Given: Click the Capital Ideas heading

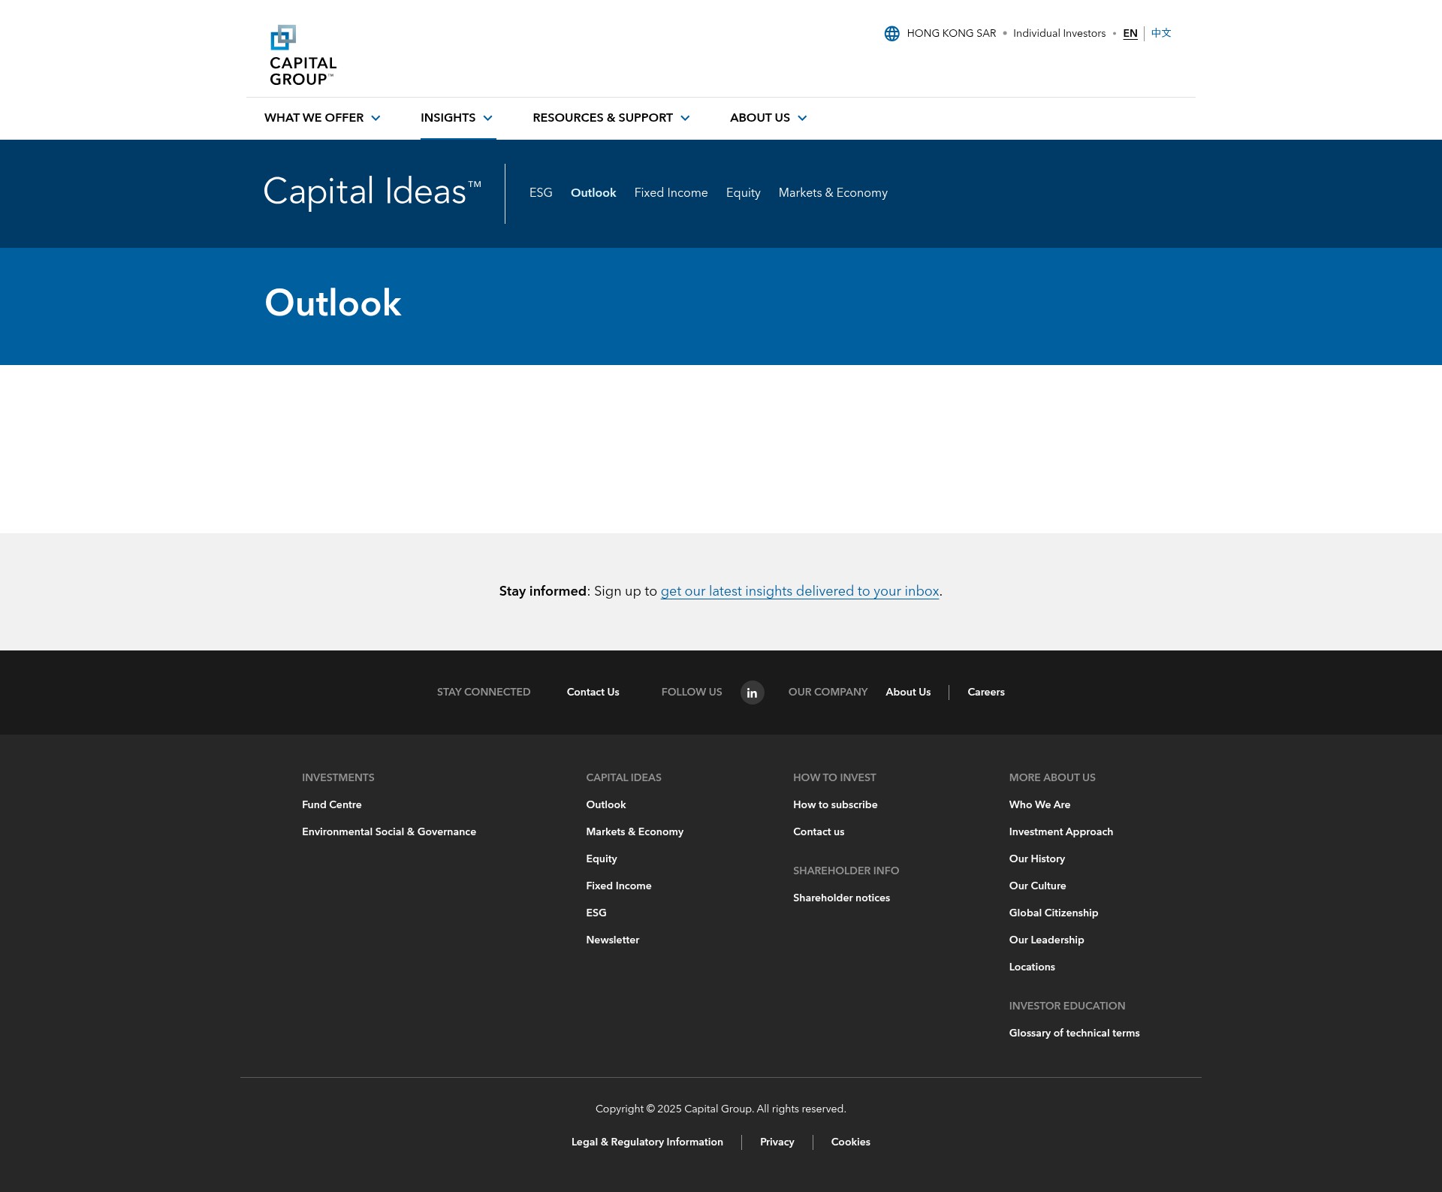Looking at the screenshot, I should point(373,192).
